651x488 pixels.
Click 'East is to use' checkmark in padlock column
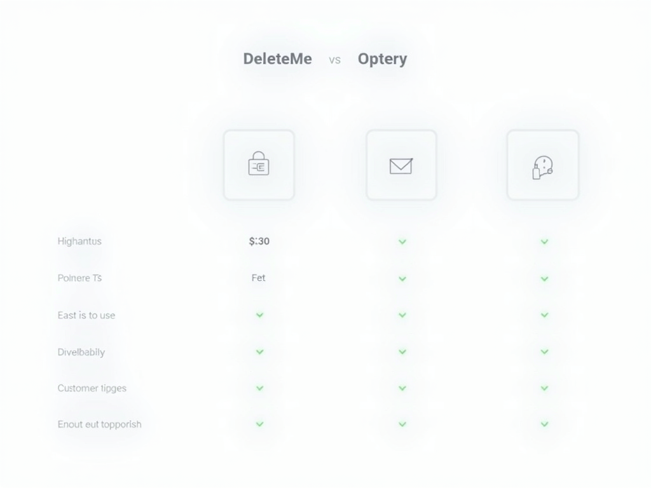(259, 315)
